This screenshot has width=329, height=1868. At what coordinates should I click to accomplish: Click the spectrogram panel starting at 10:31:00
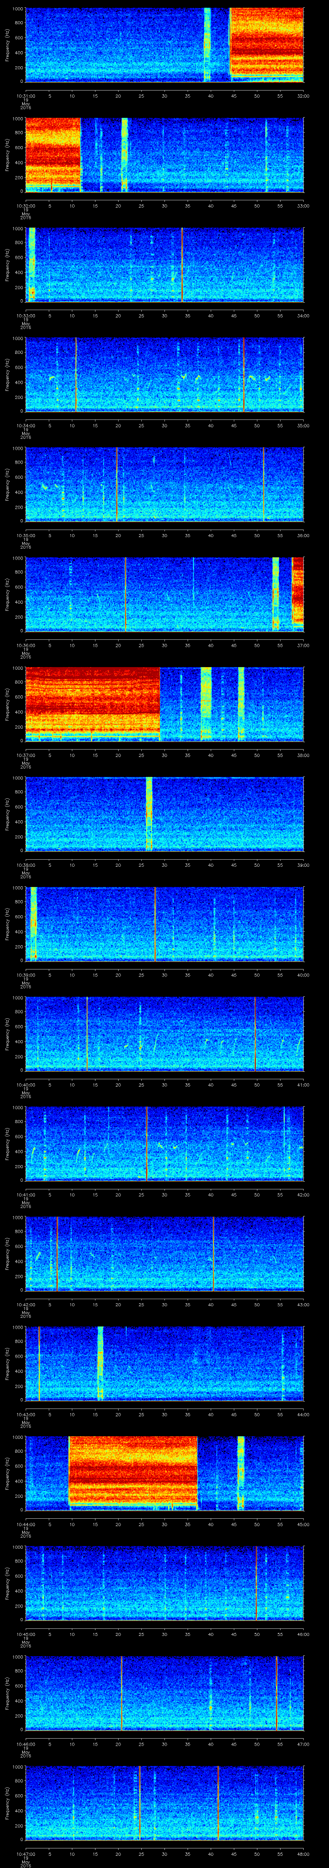(x=165, y=45)
